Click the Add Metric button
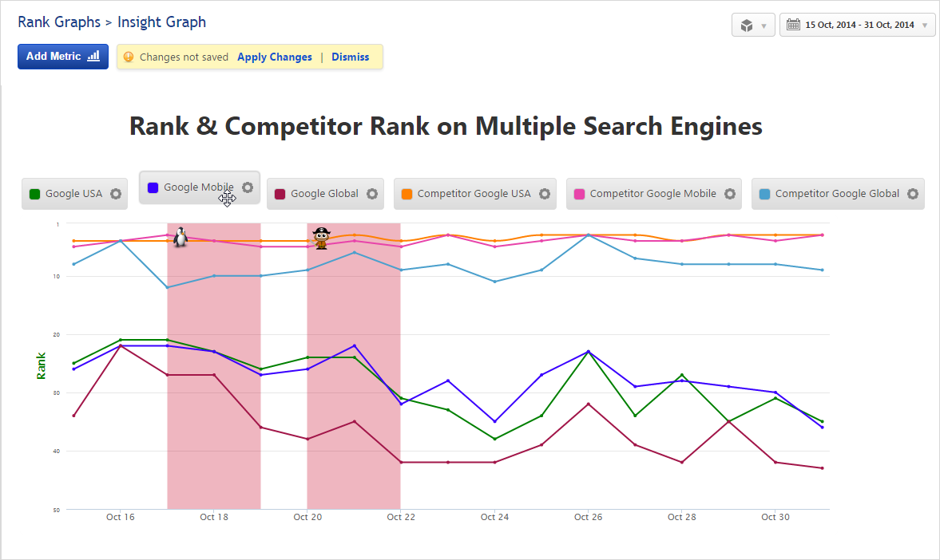Screen dimensions: 940x560 [62, 57]
